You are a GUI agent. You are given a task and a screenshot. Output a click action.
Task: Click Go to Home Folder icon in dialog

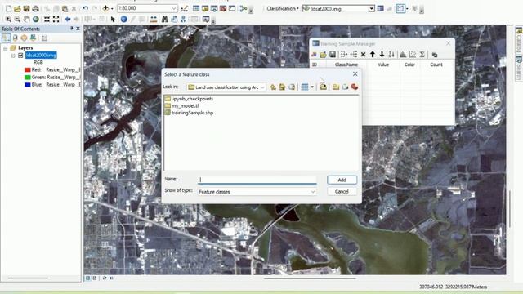282,87
